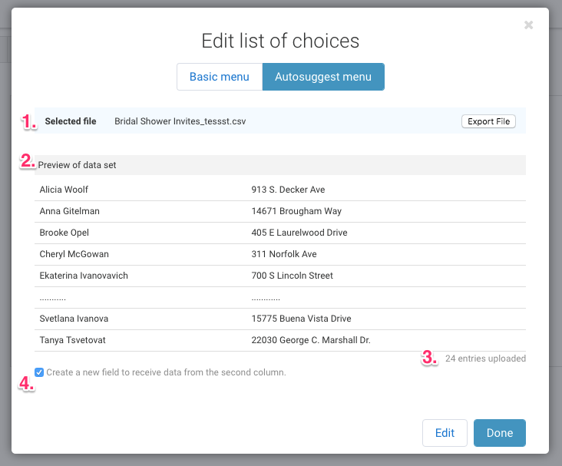Click Ekaterina Ivanovavich in the data preview
The height and width of the screenshot is (466, 562).
[84, 276]
